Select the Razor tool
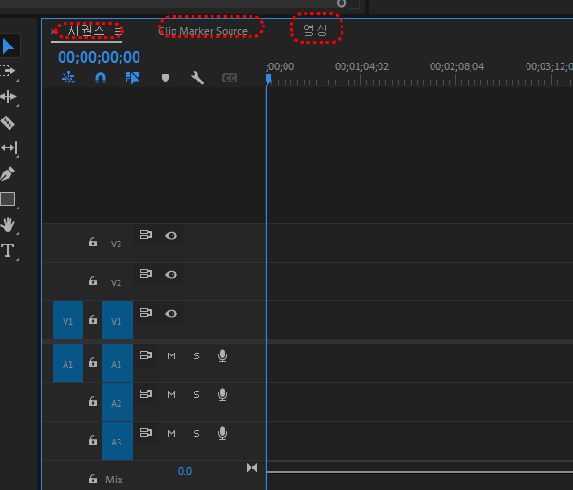The image size is (573, 490). point(8,122)
